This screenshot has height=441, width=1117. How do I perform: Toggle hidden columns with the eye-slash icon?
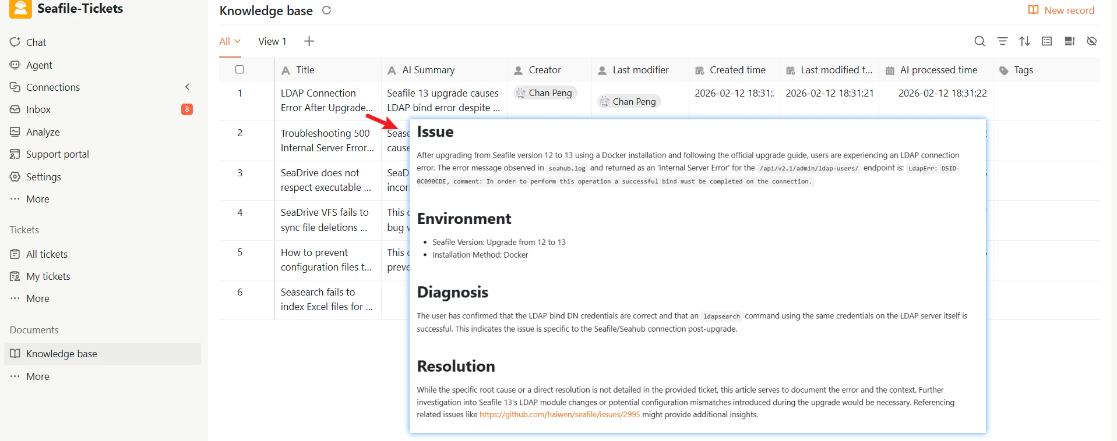(x=1092, y=41)
